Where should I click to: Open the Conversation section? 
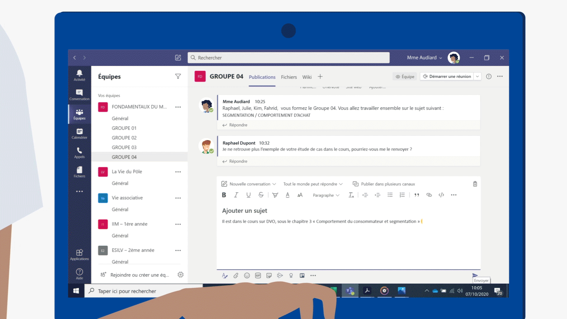(79, 95)
